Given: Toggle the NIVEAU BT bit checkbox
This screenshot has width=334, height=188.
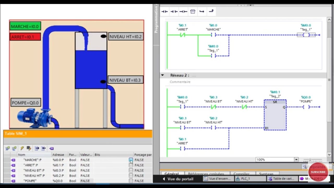Looking at the screenshot, I should [131, 170].
